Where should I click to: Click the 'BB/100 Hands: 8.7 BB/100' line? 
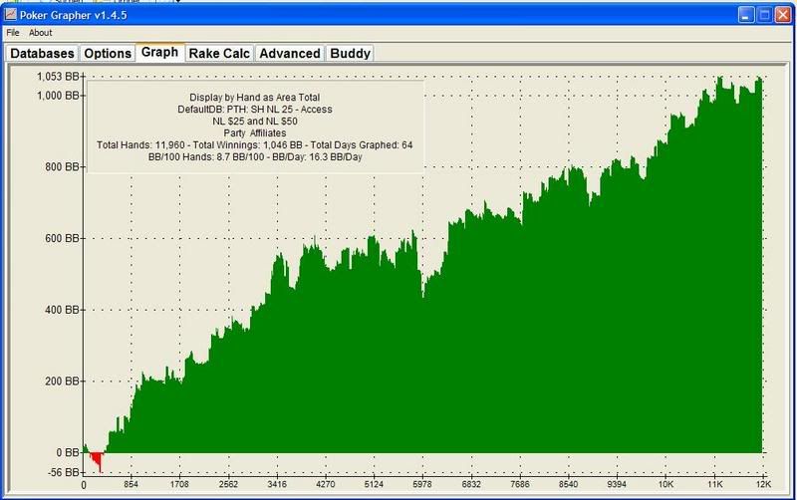255,157
